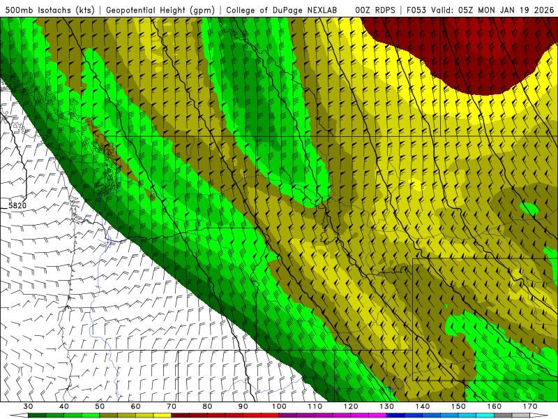
Task: Click the "F053" forecast hour text
Action: point(416,10)
